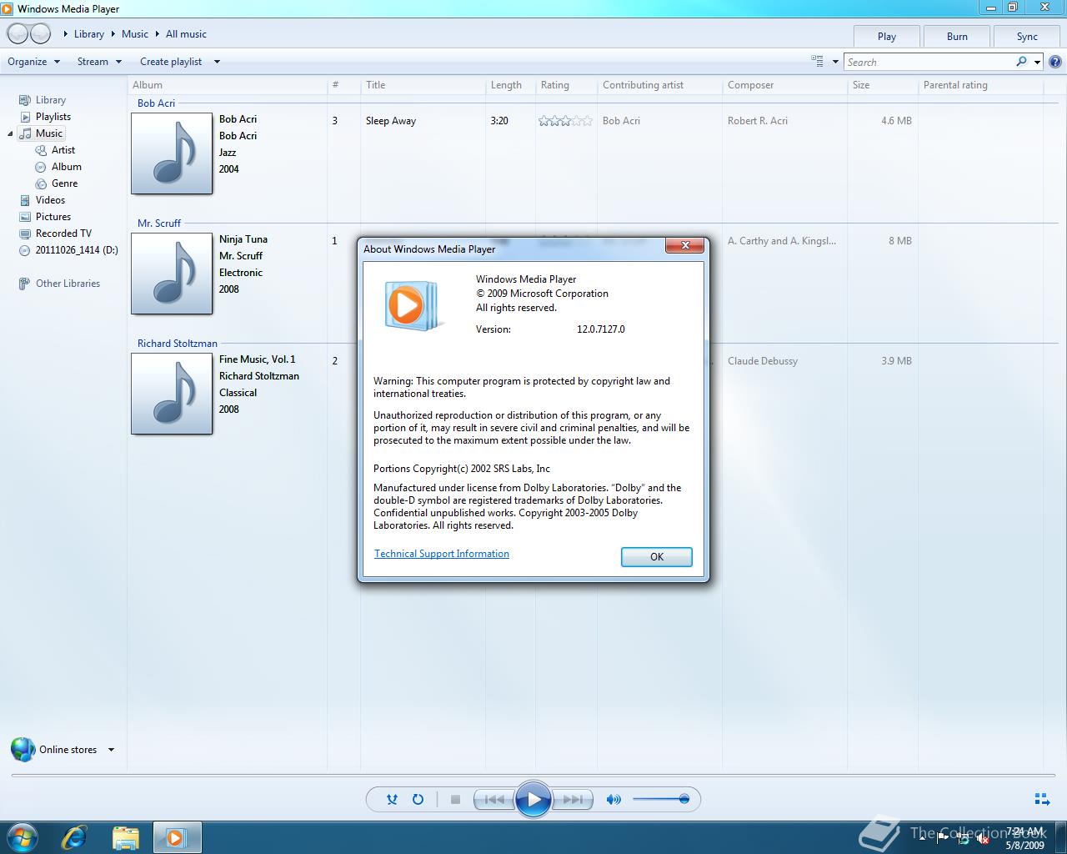The image size is (1067, 854).
Task: Click OK in the About dialog
Action: pyautogui.click(x=656, y=557)
